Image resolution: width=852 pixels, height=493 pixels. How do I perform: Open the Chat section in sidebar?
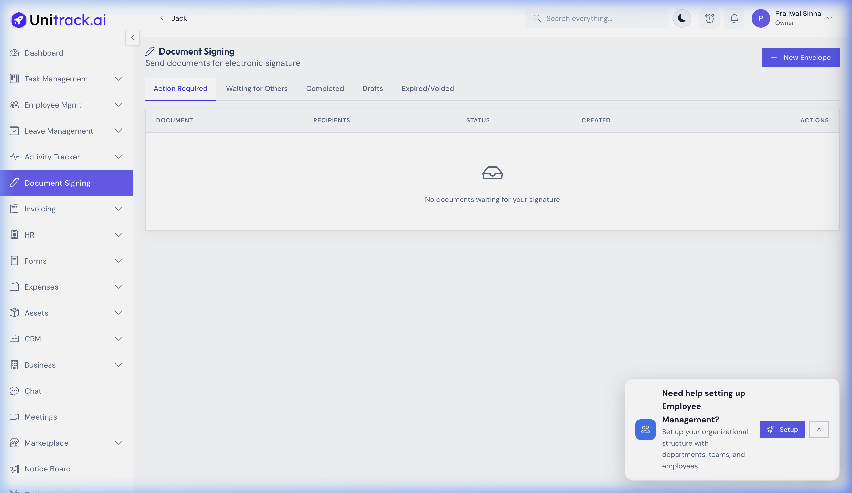(x=33, y=391)
